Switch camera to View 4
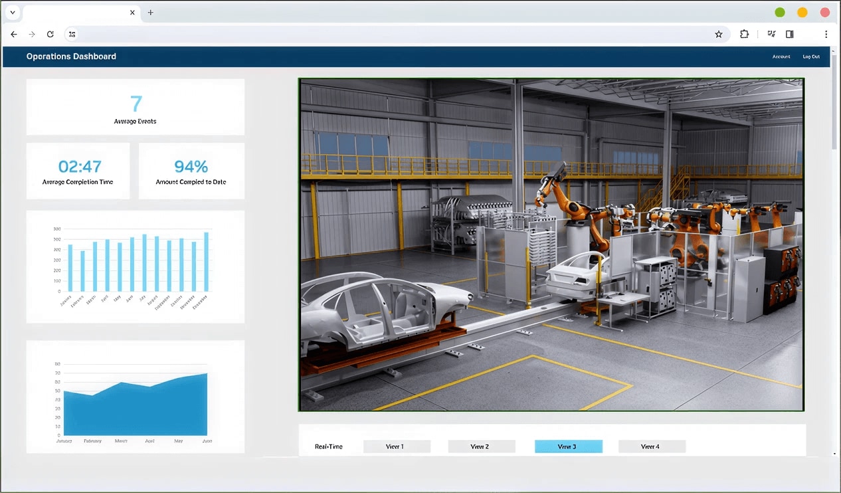841x493 pixels. [652, 446]
